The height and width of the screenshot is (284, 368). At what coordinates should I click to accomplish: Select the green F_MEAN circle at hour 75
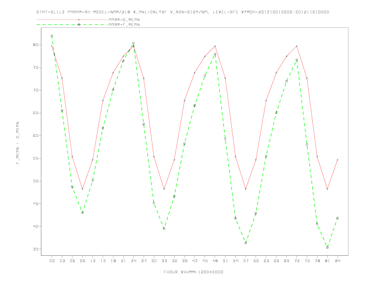click(x=307, y=145)
